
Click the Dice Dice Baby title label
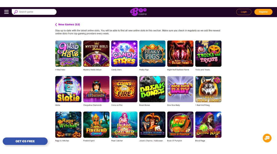(174, 105)
